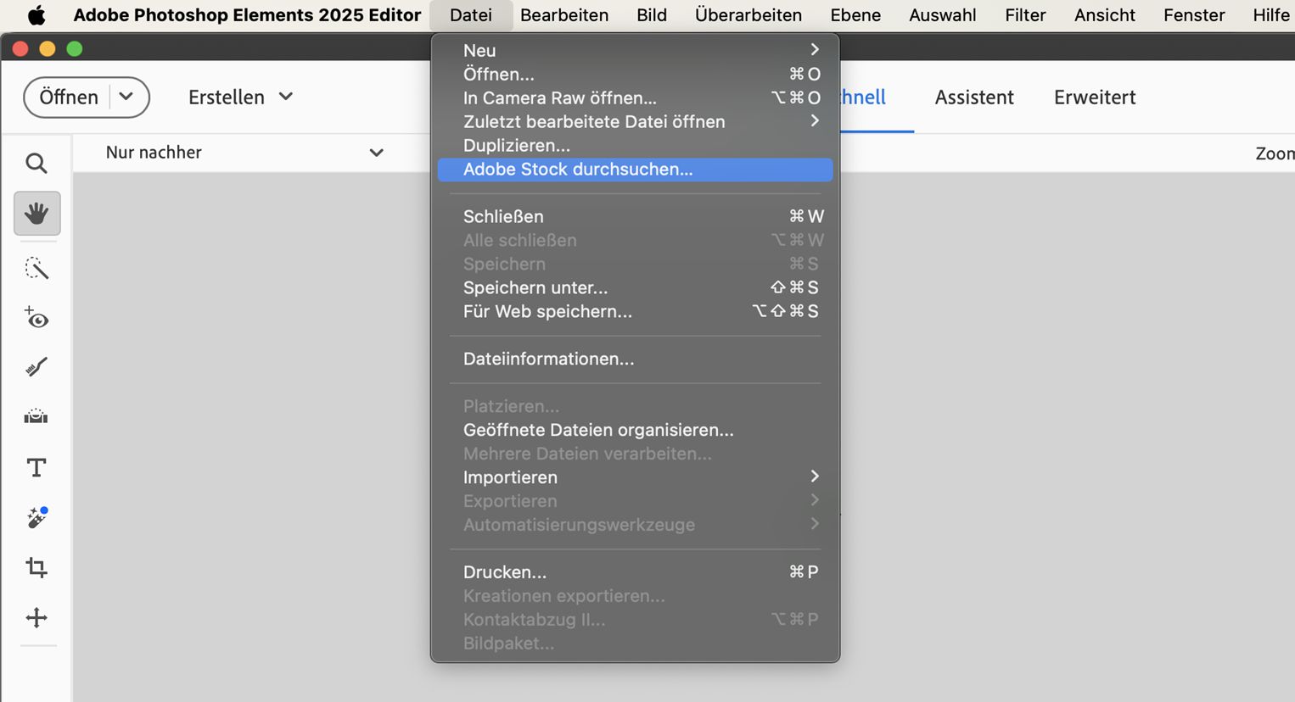The width and height of the screenshot is (1295, 702).
Task: Select the Crop tool
Action: tap(36, 567)
